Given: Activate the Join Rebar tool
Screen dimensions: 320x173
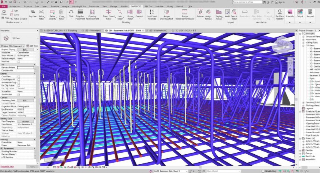Looking at the screenshot, I should coord(120,14).
